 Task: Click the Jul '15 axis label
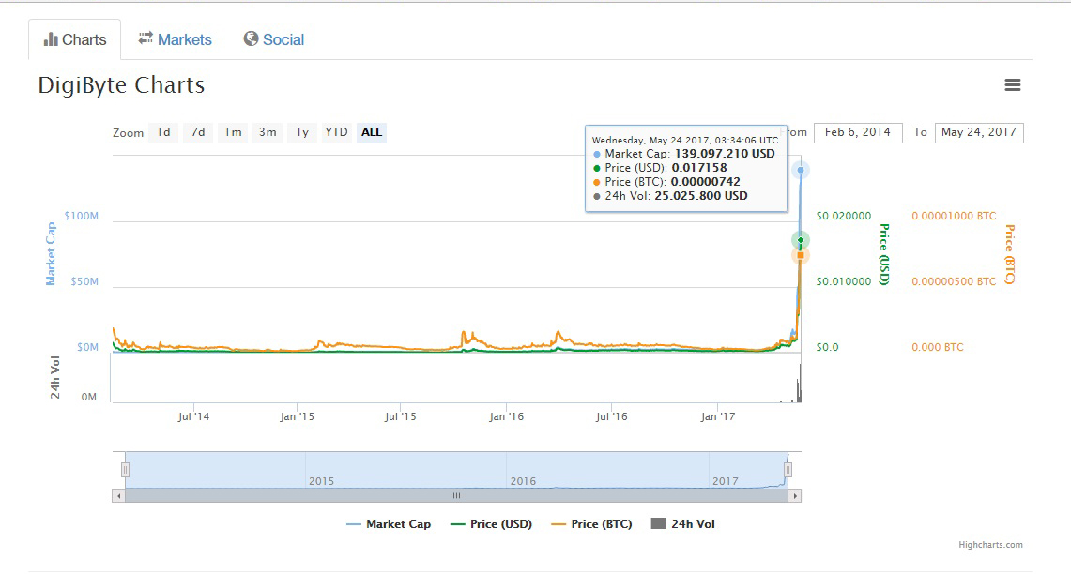click(x=400, y=416)
